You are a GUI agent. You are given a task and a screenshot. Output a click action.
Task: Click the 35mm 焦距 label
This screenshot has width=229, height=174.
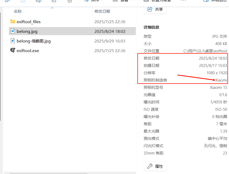pyautogui.click(x=154, y=153)
